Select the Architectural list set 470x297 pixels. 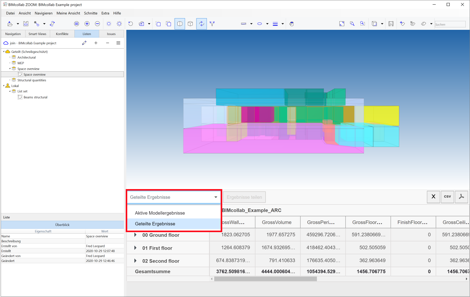[x=26, y=57]
